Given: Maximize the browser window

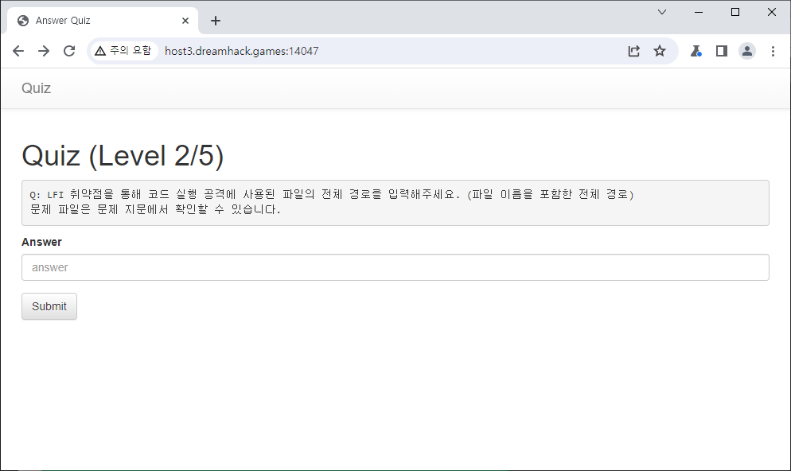Looking at the screenshot, I should click(x=735, y=12).
